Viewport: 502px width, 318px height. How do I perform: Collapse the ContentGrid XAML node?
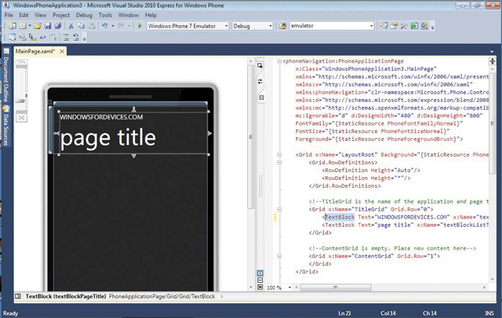pyautogui.click(x=279, y=256)
